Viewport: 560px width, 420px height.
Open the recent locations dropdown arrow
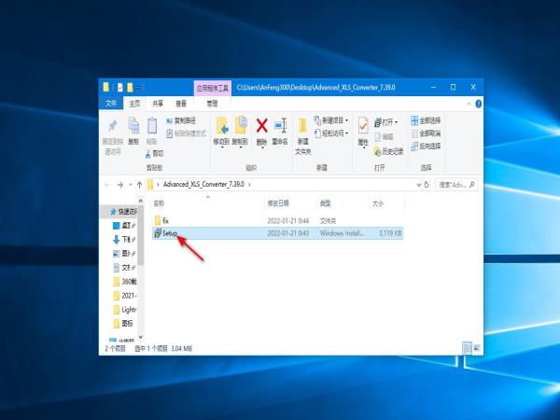[x=131, y=185]
